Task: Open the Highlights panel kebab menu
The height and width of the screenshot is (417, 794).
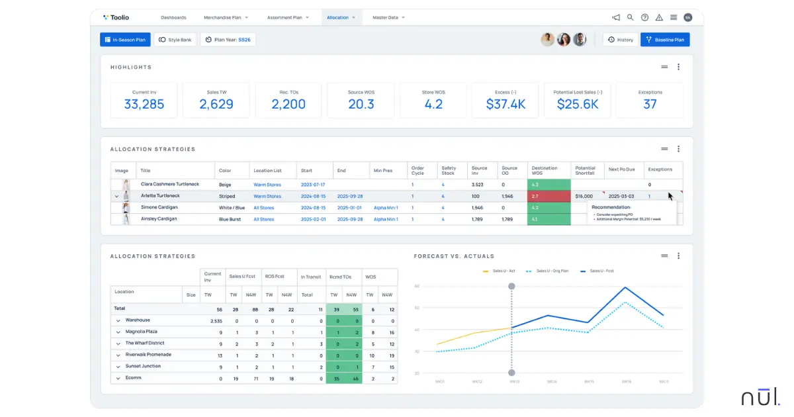Action: coord(678,67)
